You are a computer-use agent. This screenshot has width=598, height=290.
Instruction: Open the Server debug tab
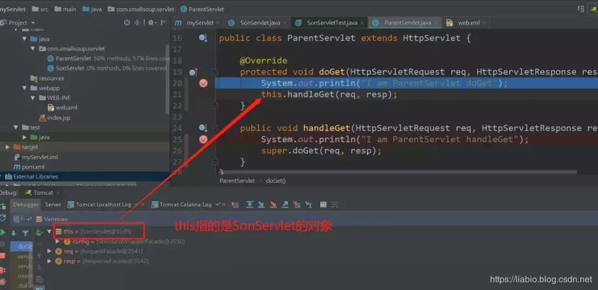pyautogui.click(x=53, y=205)
